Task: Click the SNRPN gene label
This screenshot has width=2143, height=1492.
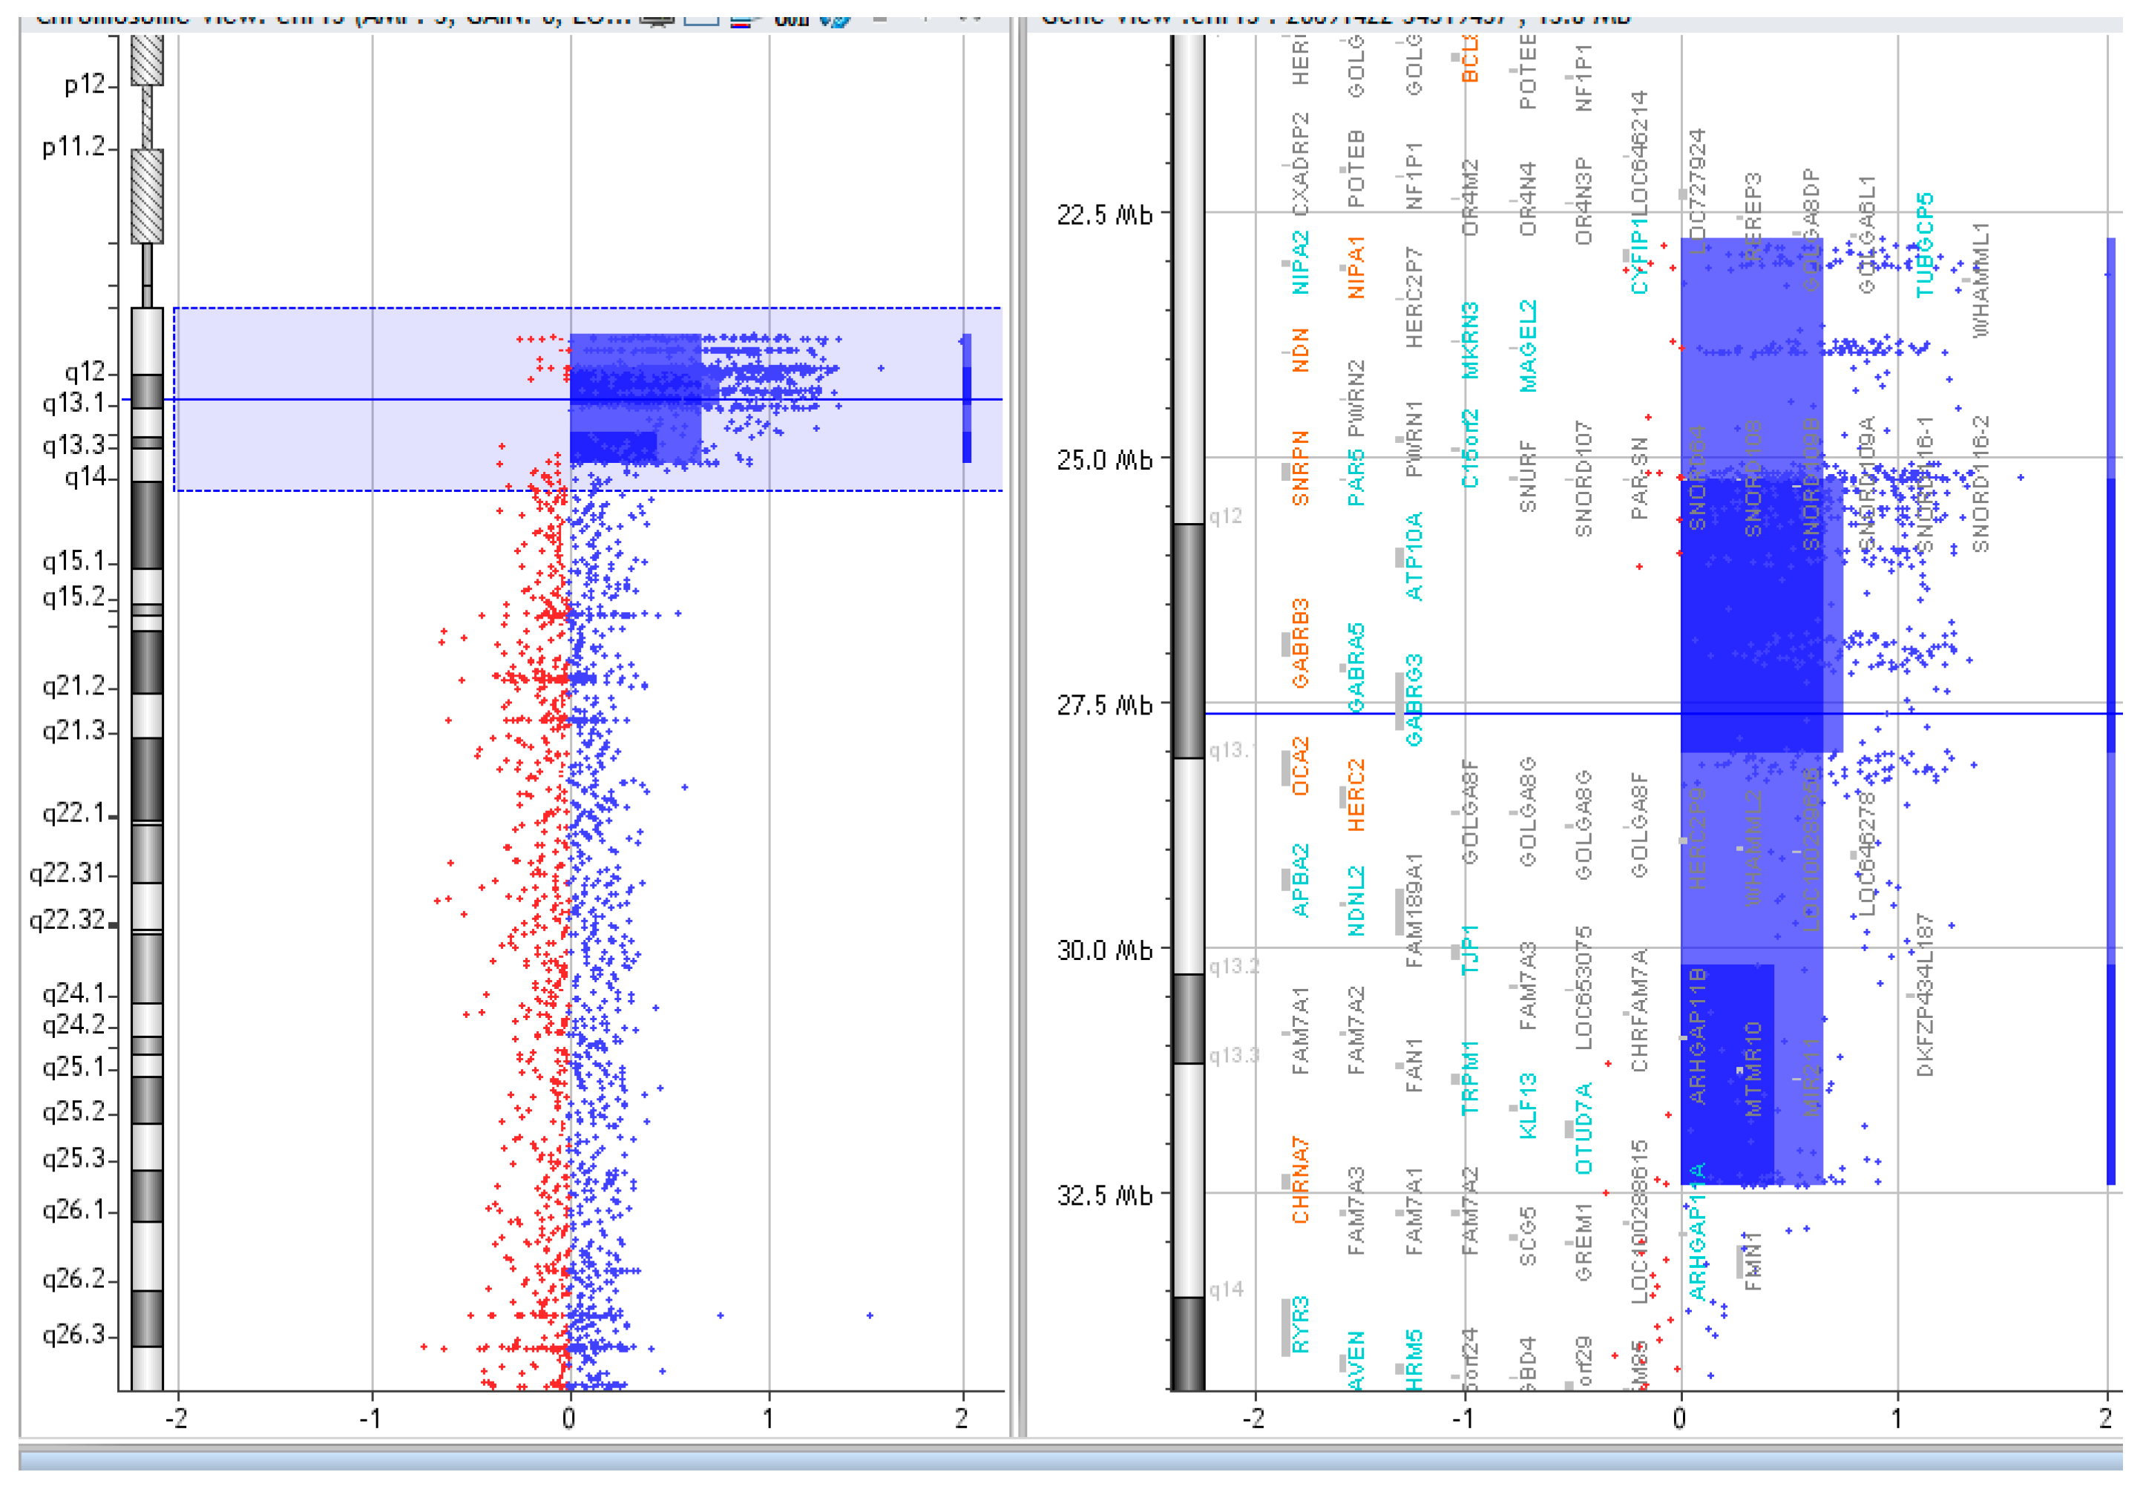Action: coord(1299,468)
